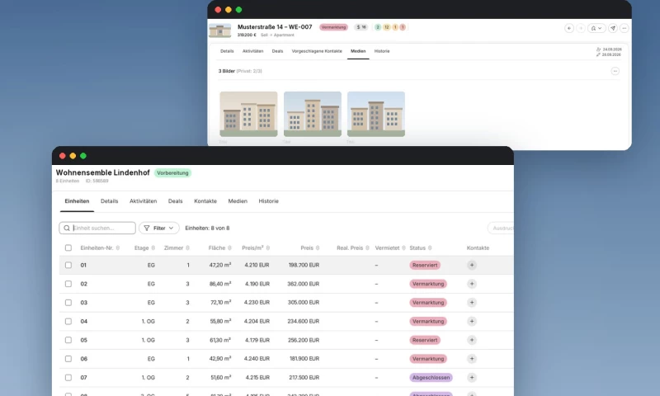The height and width of the screenshot is (396, 660).
Task: Click the 198.700 EUR price of unit 01
Action: [x=304, y=265]
